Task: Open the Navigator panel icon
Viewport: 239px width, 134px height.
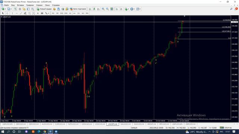Action: (x=24, y=9)
